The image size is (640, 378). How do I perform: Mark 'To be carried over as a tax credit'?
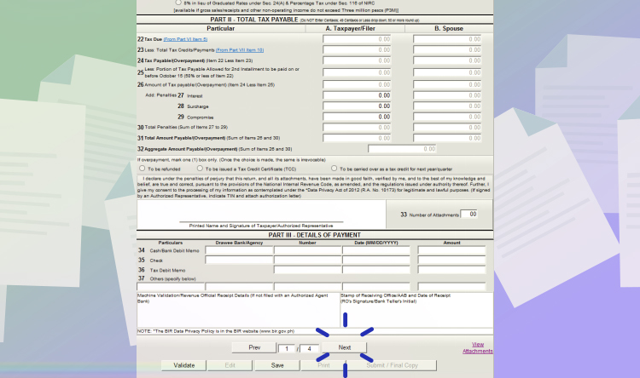[x=334, y=168]
